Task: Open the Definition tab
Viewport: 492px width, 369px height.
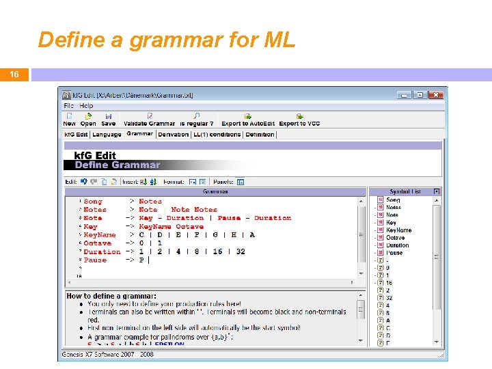Action: tap(260, 135)
